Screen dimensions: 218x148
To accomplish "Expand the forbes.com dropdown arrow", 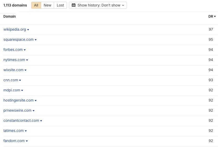I will click(x=25, y=50).
